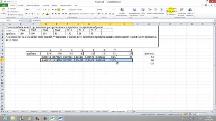The image size is (216, 121).
Task: Open Microsoft Word from the taskbar
Action: point(60,118)
